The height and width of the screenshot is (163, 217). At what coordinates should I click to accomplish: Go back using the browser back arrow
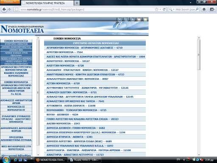coord(4,9)
